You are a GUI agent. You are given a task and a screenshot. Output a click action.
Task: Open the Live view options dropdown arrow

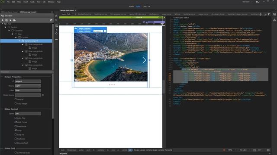[x=149, y=6]
